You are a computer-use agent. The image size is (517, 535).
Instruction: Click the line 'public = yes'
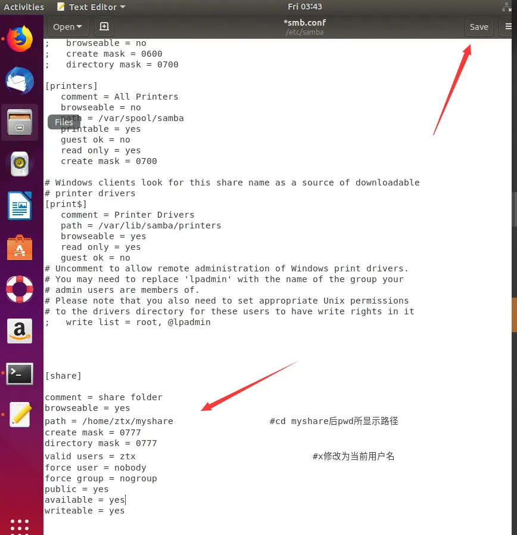point(77,489)
